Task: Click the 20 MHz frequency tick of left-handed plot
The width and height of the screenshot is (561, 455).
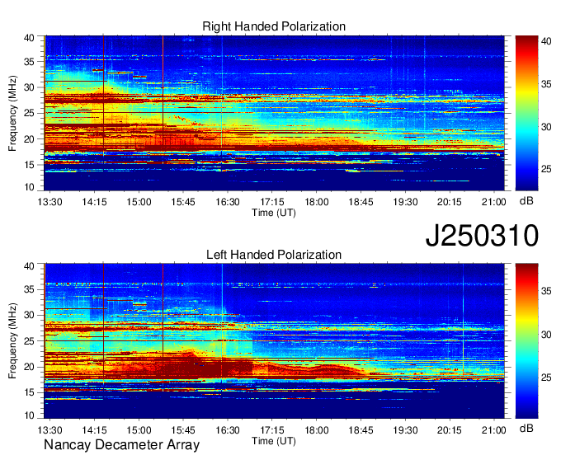Action: coord(29,367)
